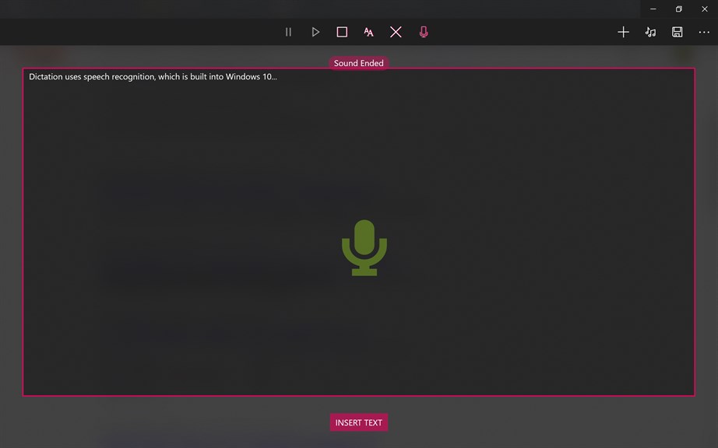Save using the floppy disk icon
This screenshot has height=448, width=718.
(x=678, y=32)
